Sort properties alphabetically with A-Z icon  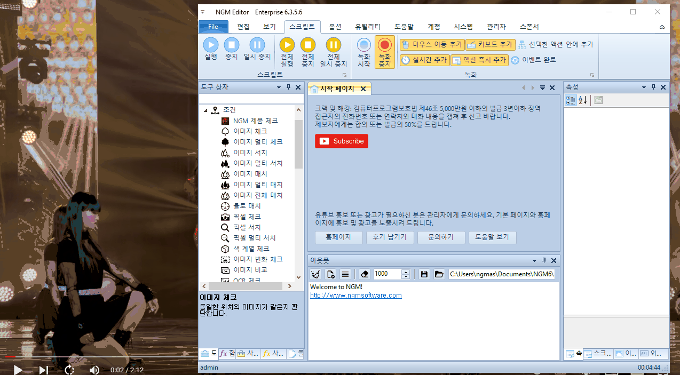point(582,100)
